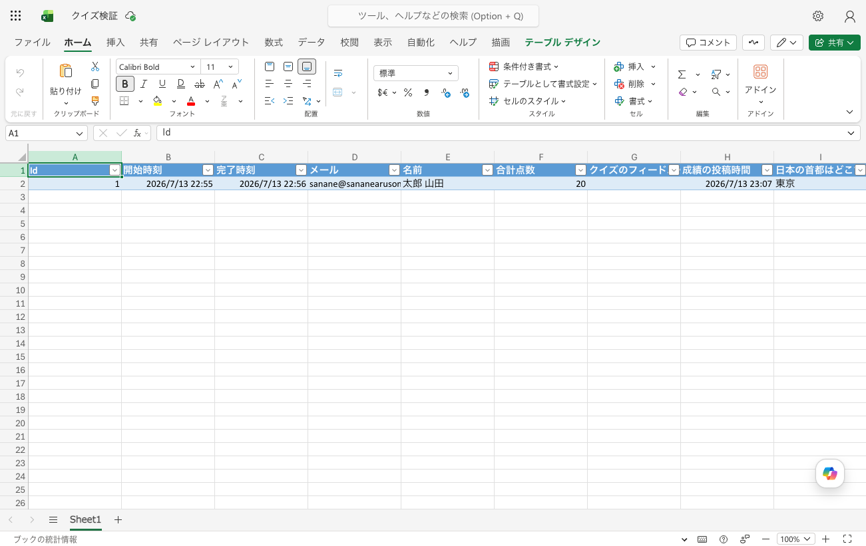
Task: Open the Name Box dropdown arrow
Action: (80, 133)
